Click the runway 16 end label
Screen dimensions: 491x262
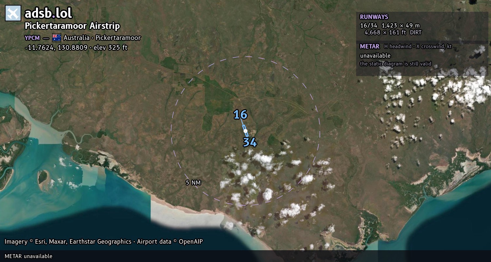[x=240, y=115]
